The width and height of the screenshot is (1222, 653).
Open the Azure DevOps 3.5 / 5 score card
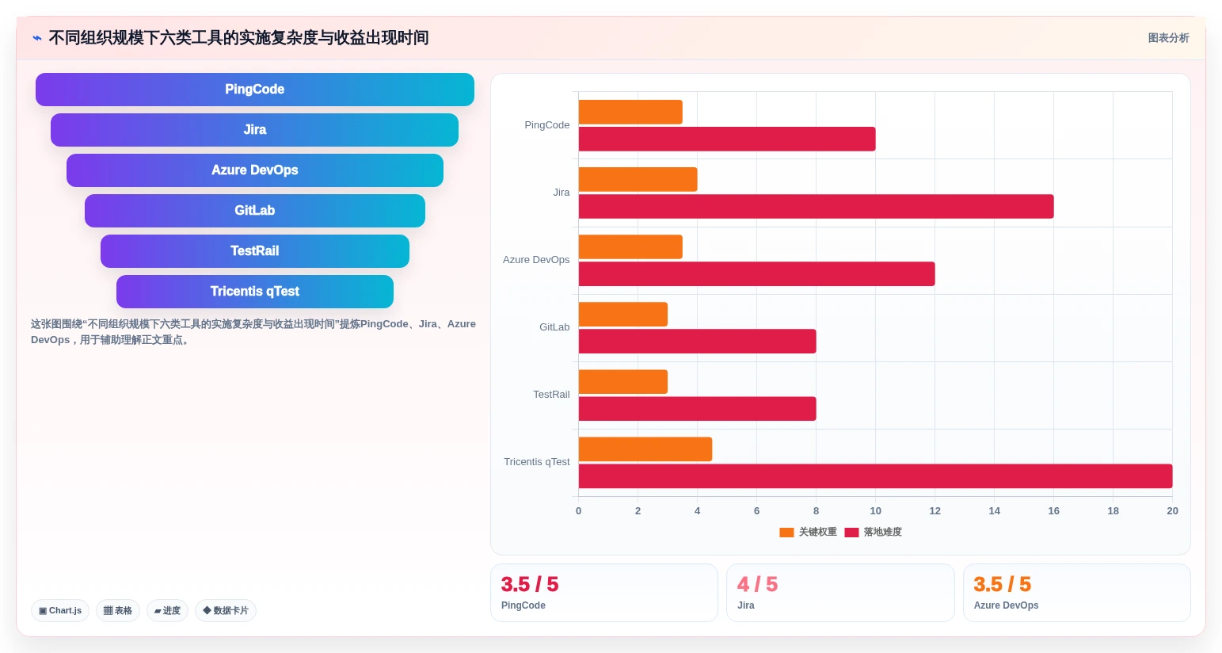coord(1077,593)
